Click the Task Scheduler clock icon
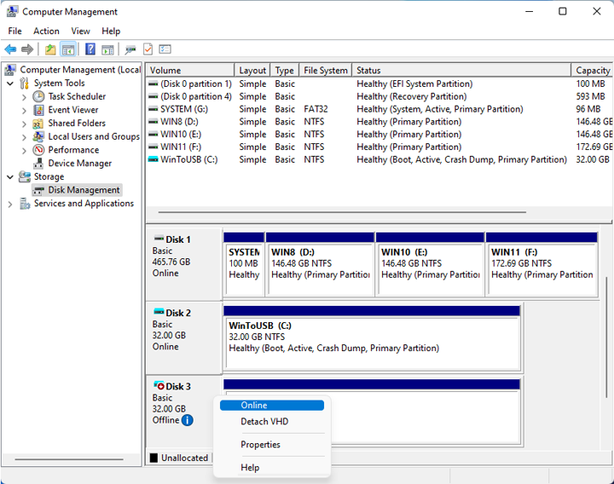 tap(38, 96)
